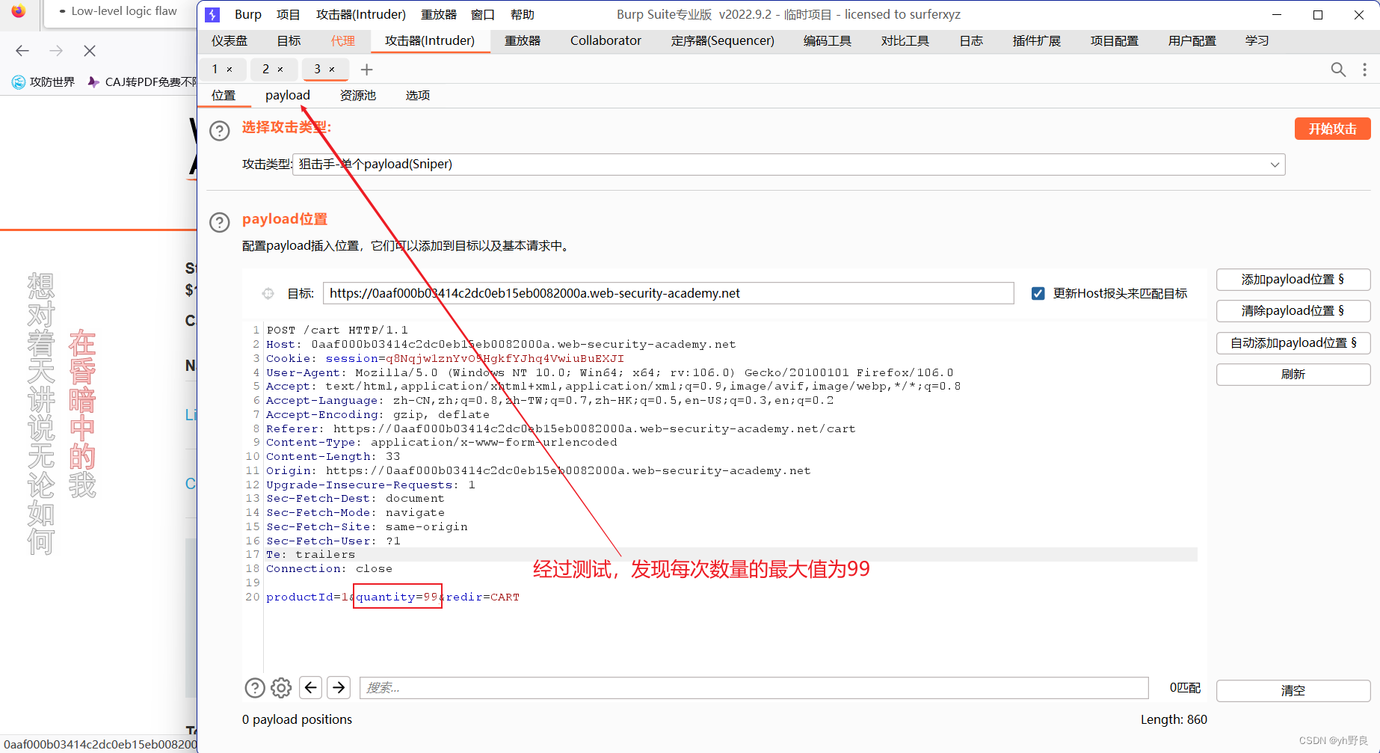Click the target crosshair icon beside 目标

pos(268,294)
